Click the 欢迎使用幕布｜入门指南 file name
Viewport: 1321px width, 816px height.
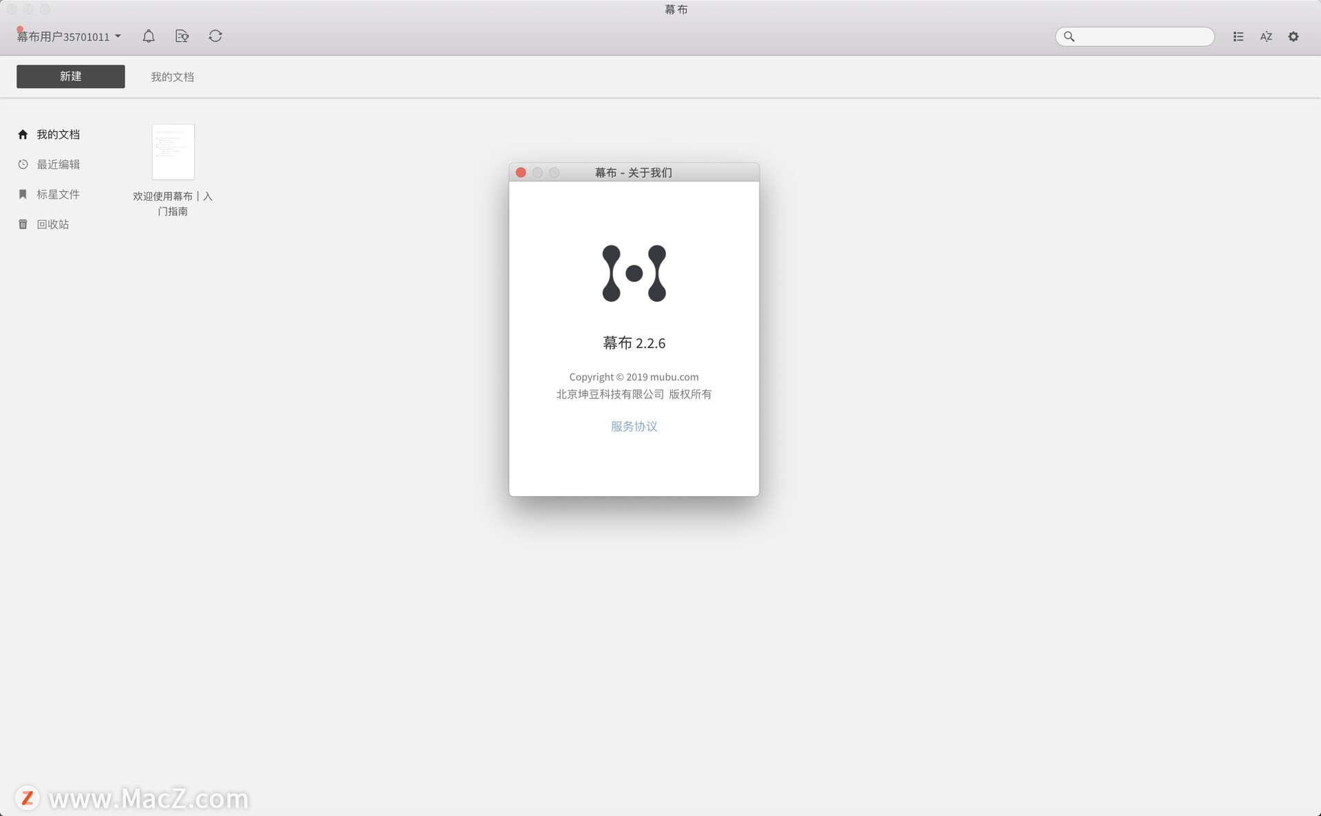pyautogui.click(x=173, y=203)
